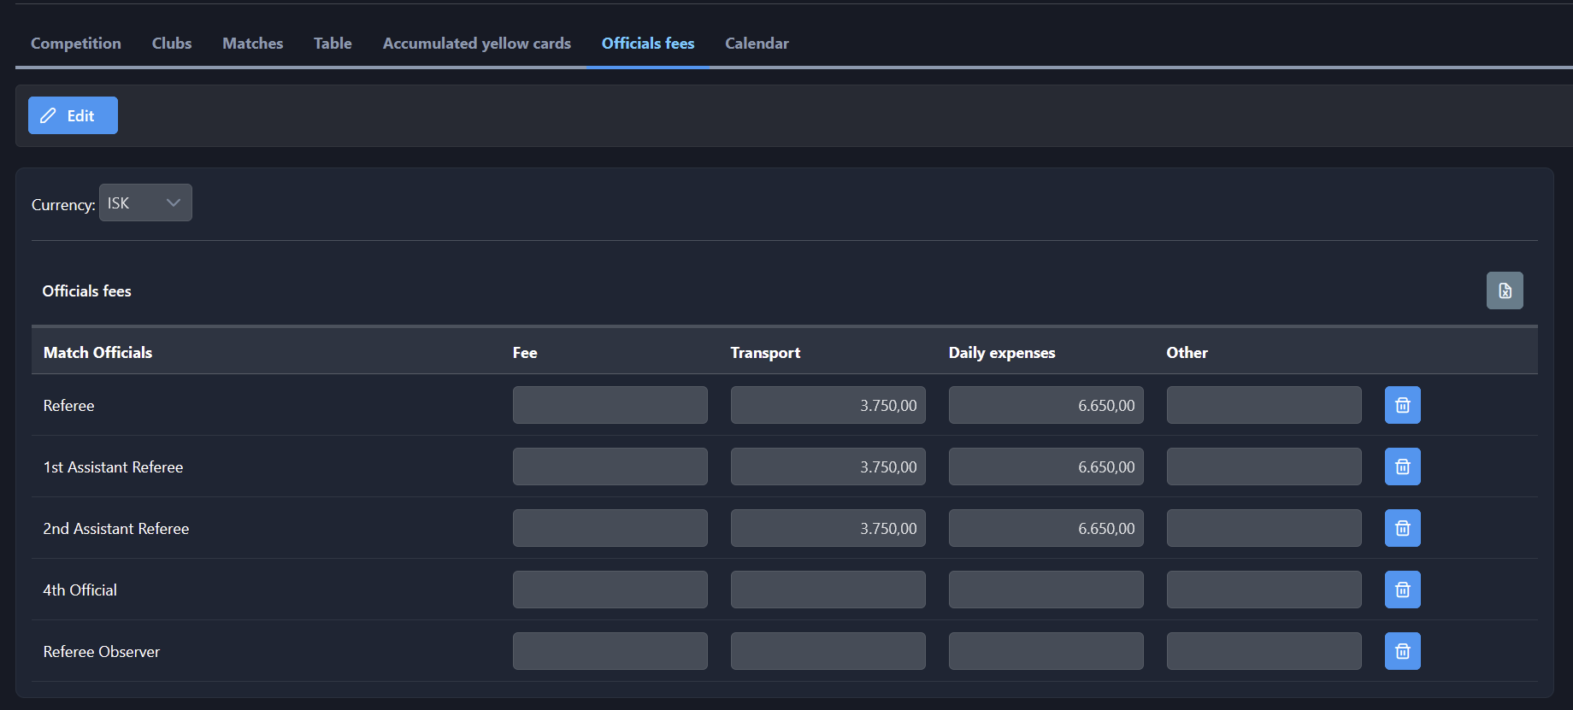This screenshot has width=1573, height=710.
Task: Go to the Matches tab
Action: tap(252, 44)
